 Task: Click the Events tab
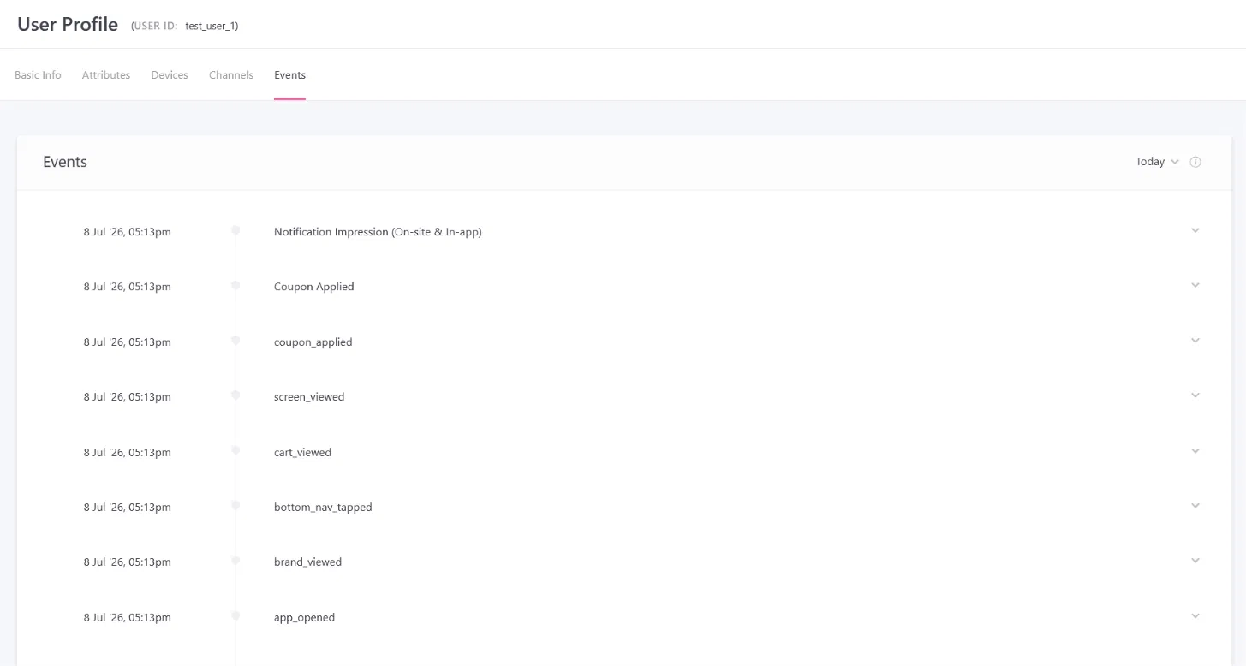click(x=289, y=75)
